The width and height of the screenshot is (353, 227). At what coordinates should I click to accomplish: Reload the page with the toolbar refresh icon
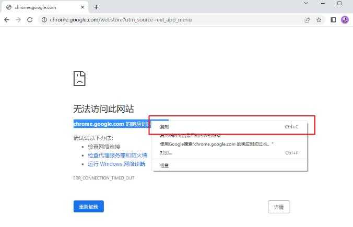pos(30,20)
